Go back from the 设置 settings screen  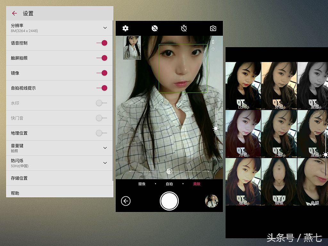(x=14, y=13)
